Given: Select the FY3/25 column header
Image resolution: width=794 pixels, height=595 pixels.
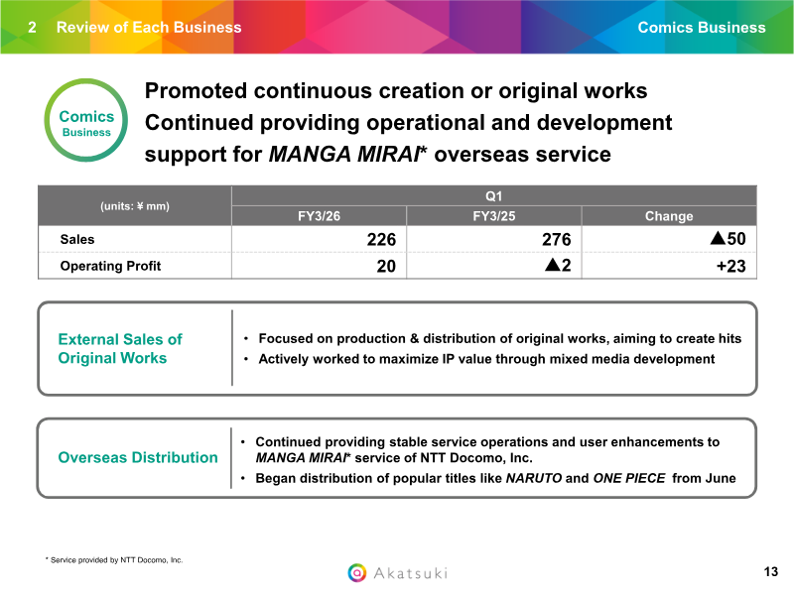Looking at the screenshot, I should point(493,216).
